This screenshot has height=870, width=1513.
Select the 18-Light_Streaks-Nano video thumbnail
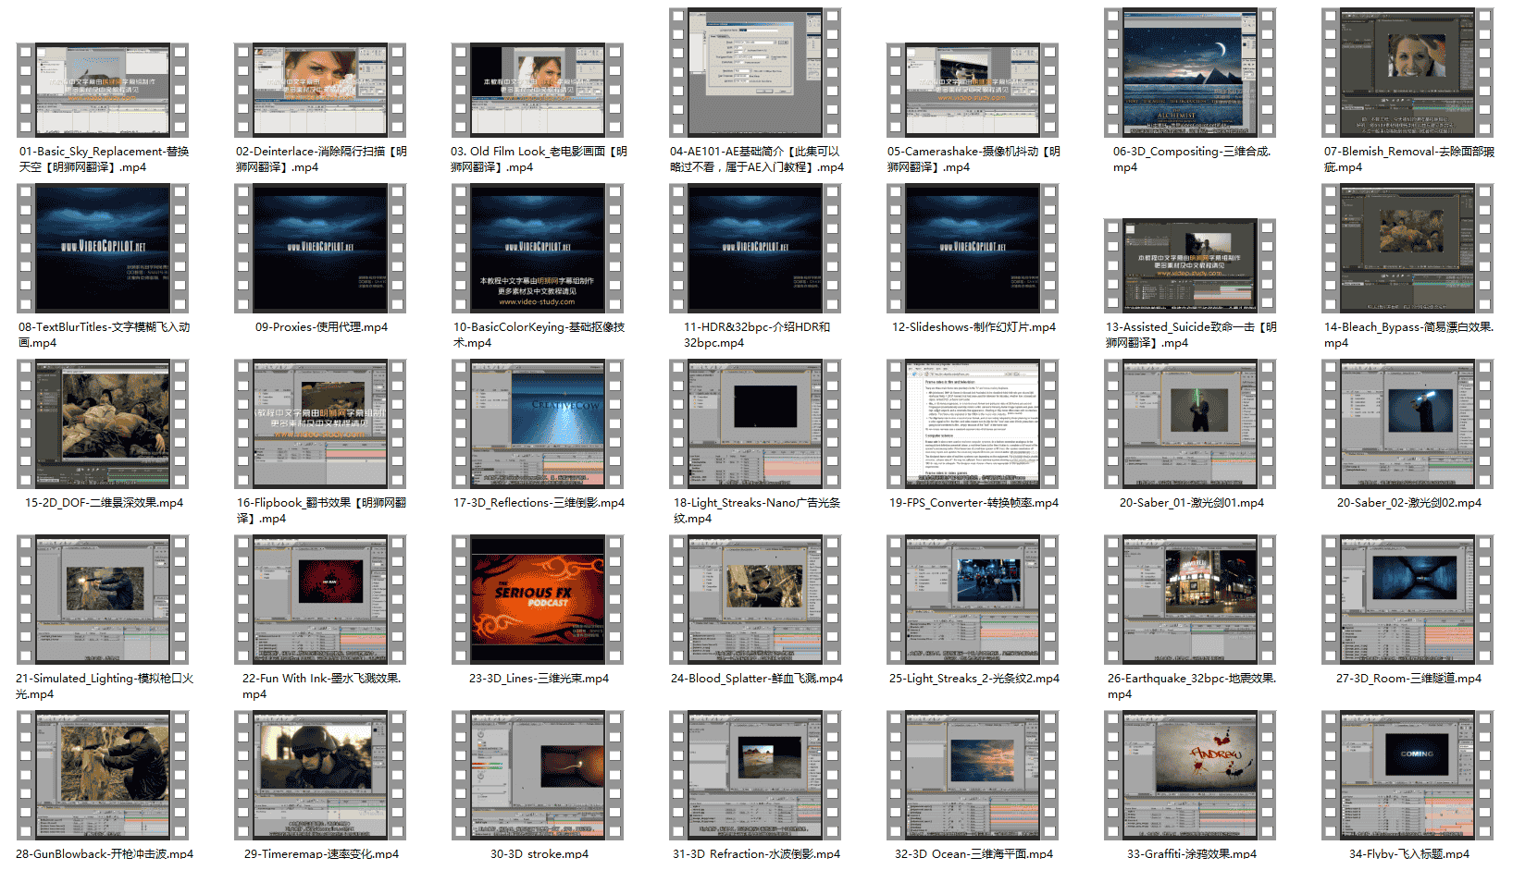[755, 423]
